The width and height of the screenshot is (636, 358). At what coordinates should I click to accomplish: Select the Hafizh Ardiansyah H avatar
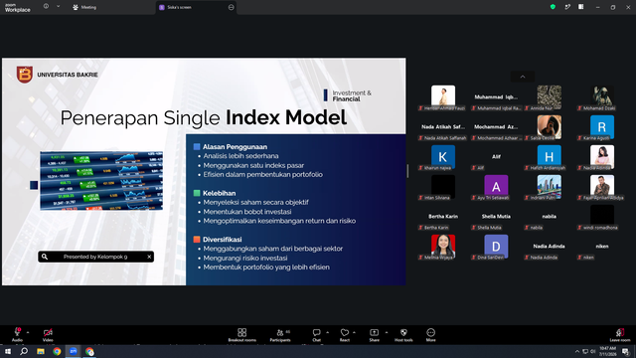550,157
